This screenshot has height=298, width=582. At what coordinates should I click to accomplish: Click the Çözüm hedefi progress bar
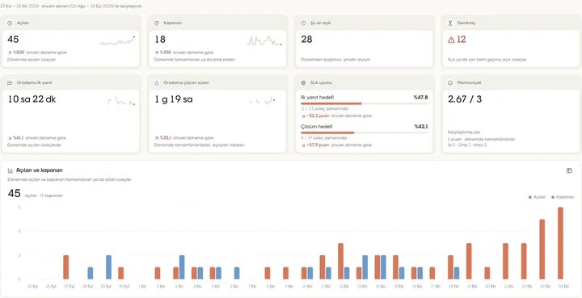pyautogui.click(x=364, y=132)
